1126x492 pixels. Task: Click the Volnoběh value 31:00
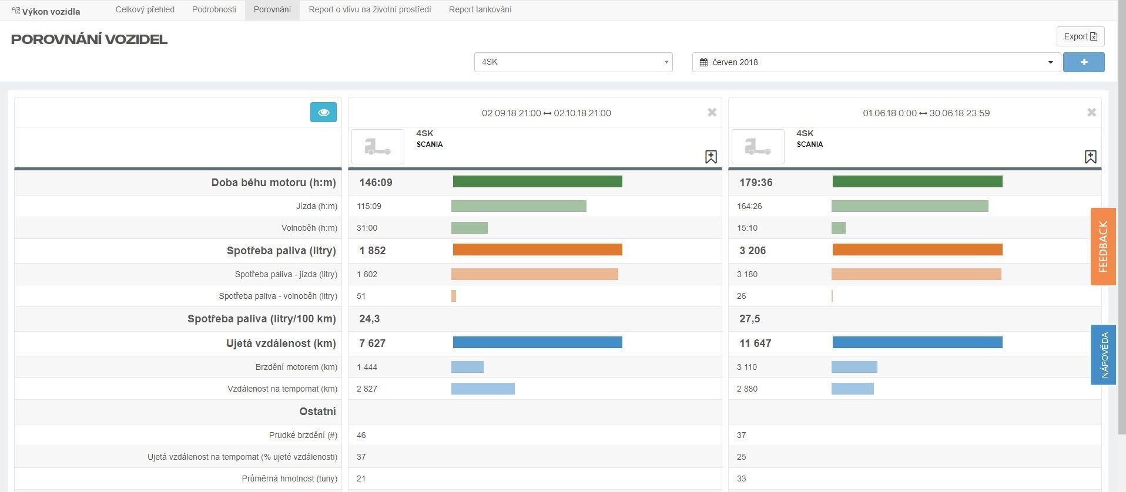(x=367, y=228)
